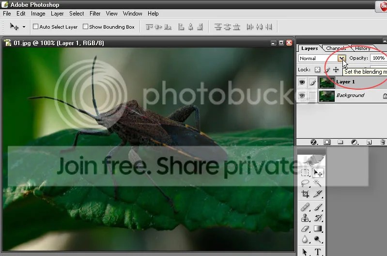Select the Healing Brush tool

(305, 207)
